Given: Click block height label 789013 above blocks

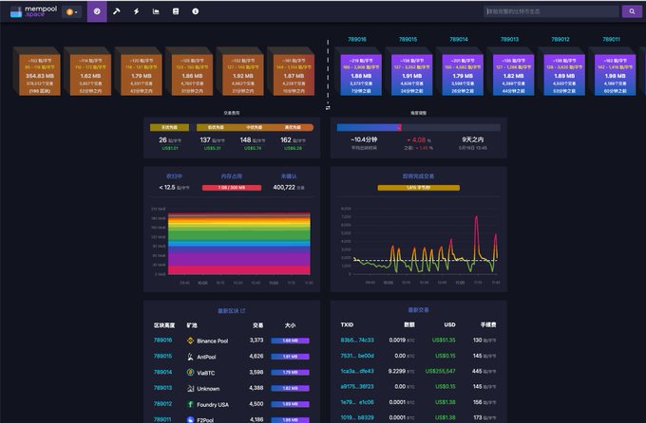Looking at the screenshot, I should pos(509,40).
